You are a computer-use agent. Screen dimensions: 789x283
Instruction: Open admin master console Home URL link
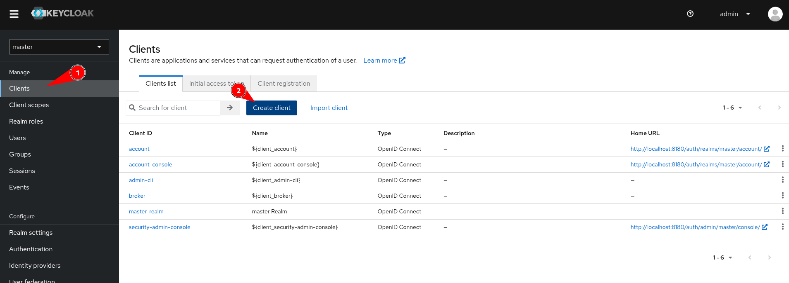699,227
